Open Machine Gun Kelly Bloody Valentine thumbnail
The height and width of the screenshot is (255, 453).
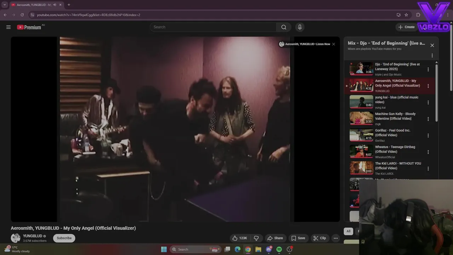(x=361, y=119)
